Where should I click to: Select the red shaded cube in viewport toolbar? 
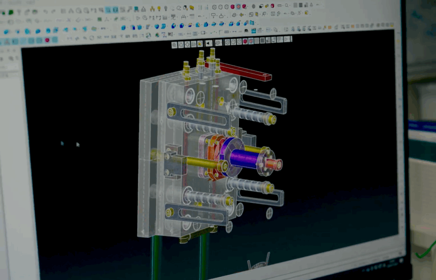click(245, 41)
